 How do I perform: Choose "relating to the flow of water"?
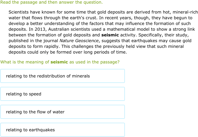tap(62, 112)
